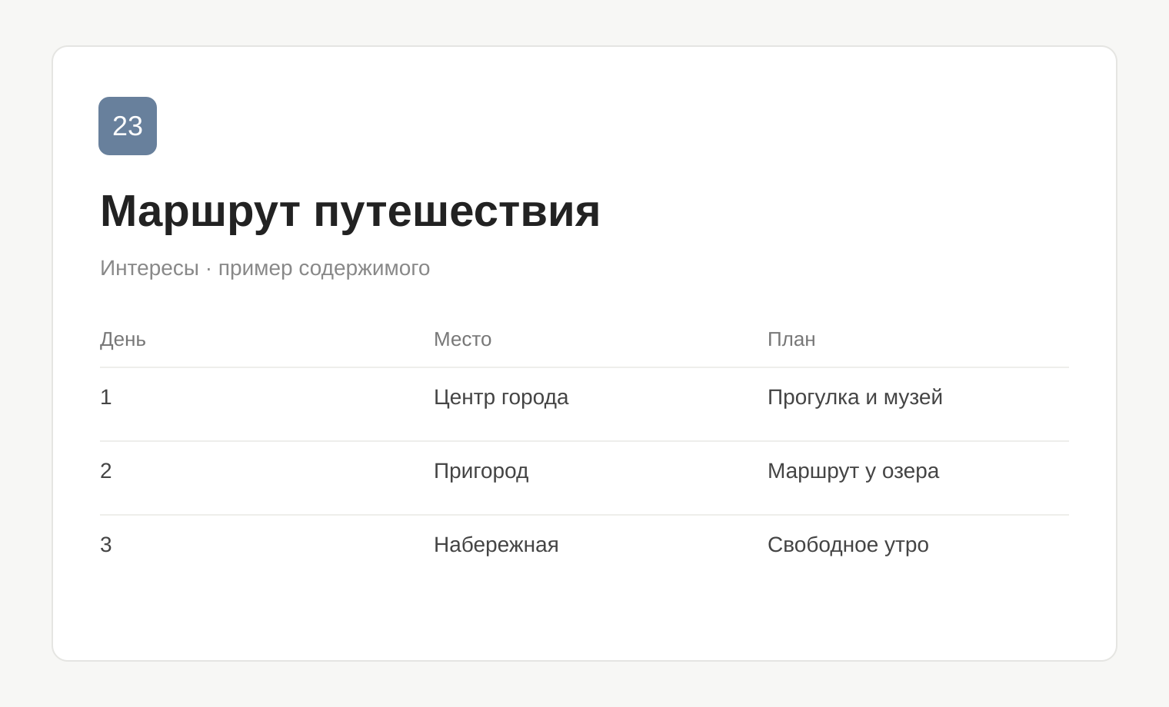Click the Маршрут у озера cell
Image resolution: width=1169 pixels, height=707 pixels.
pyautogui.click(x=853, y=471)
